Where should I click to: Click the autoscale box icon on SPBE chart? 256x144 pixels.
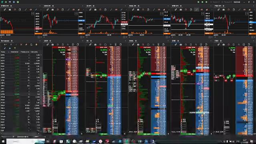coord(203,14)
